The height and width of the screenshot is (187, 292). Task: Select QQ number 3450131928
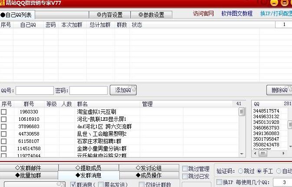click(x=266, y=122)
